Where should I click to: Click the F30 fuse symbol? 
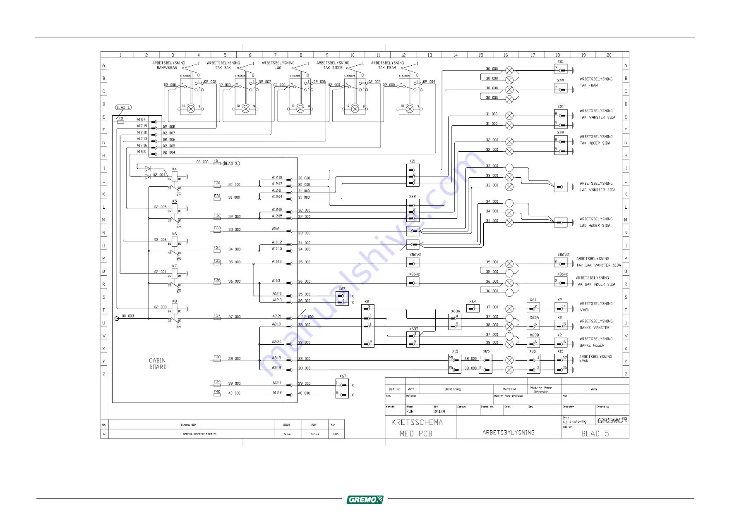217,186
